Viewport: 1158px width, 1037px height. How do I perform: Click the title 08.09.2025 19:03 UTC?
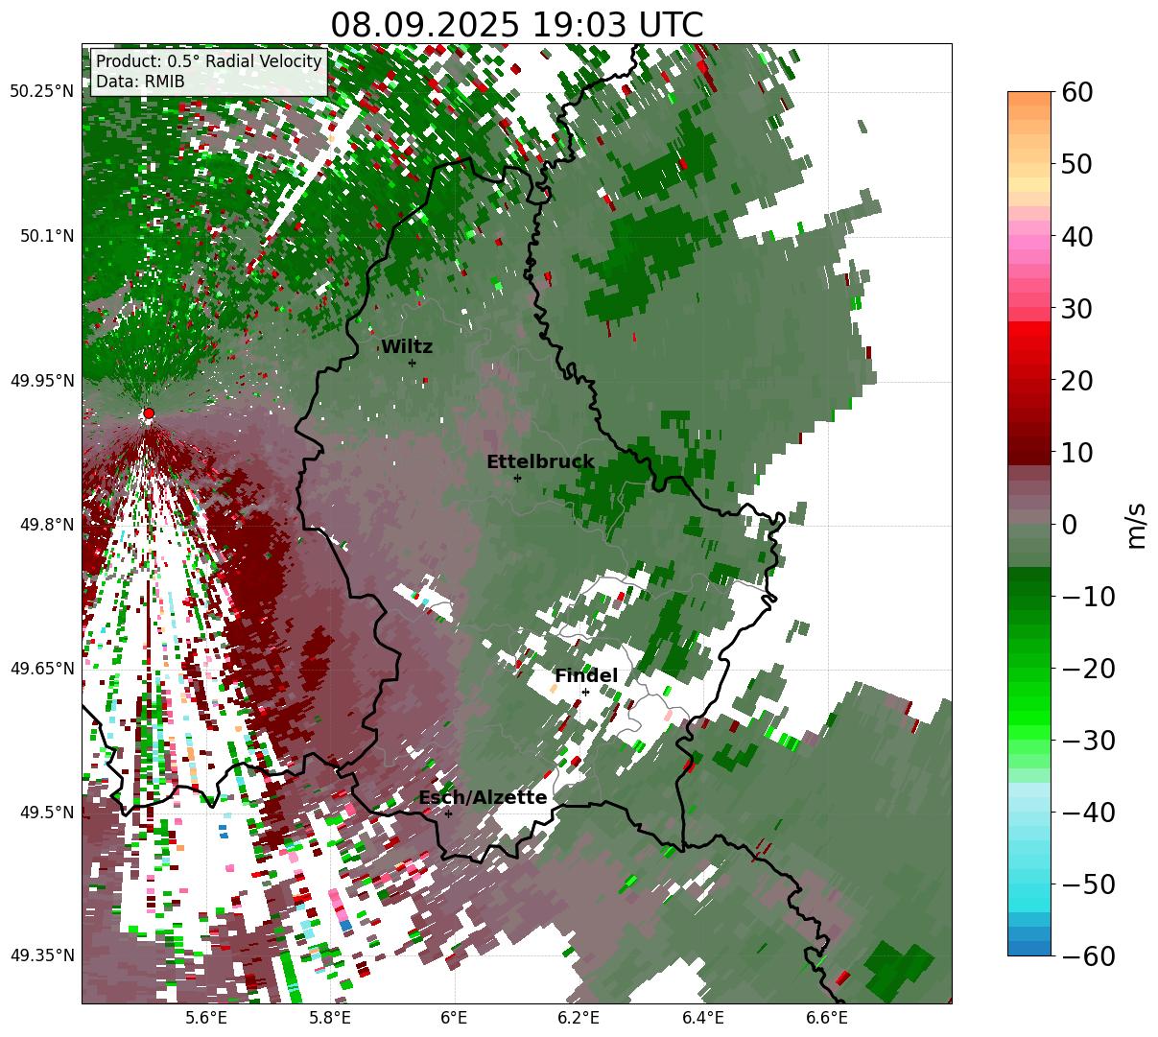click(516, 25)
